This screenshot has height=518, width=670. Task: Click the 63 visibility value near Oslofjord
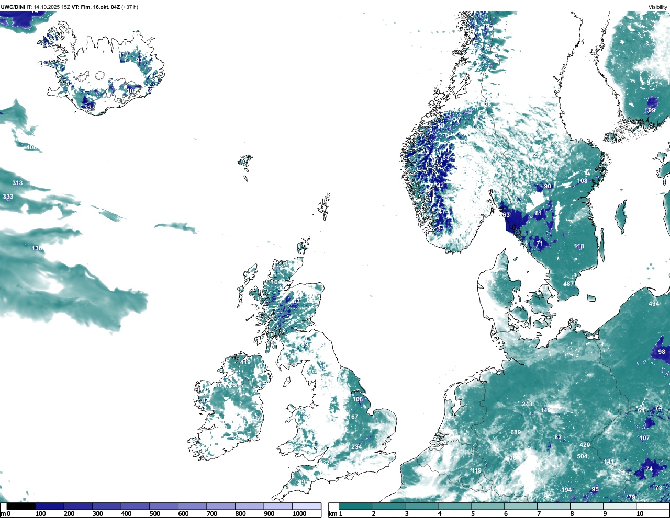pos(506,215)
